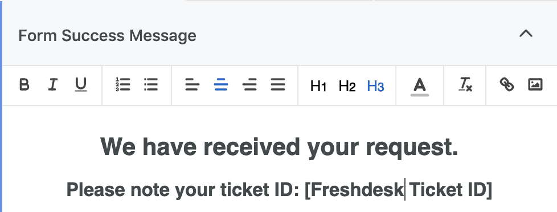Align text to the right
Viewport: 557px width, 212px height.
(249, 85)
